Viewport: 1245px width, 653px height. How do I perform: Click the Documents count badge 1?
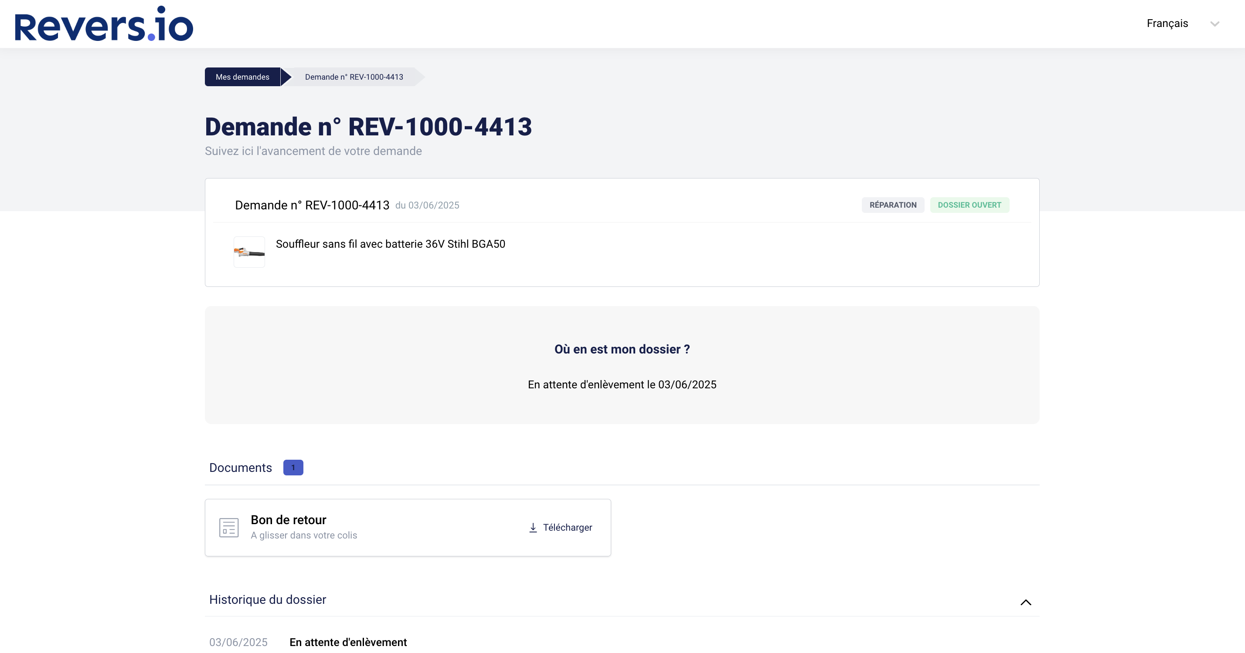pos(293,467)
